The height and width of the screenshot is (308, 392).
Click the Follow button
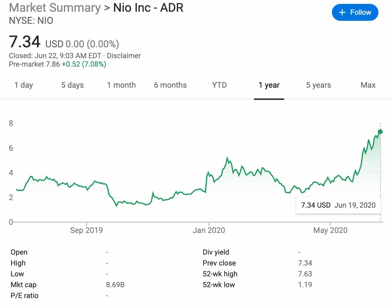[x=355, y=12]
